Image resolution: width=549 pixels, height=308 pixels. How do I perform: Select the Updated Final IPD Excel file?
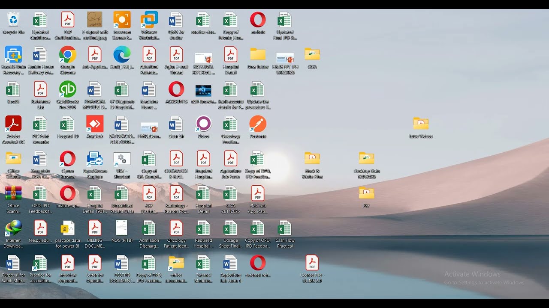click(285, 20)
